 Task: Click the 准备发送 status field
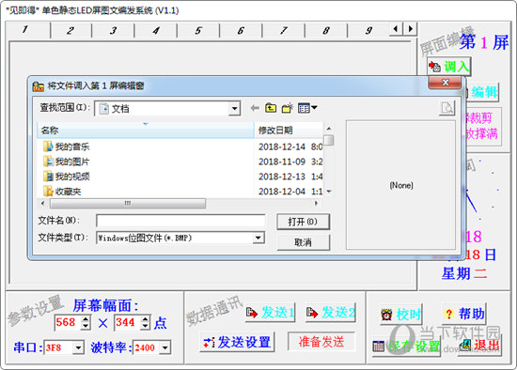click(321, 342)
